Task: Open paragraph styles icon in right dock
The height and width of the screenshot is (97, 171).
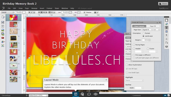Action: tap(167, 35)
